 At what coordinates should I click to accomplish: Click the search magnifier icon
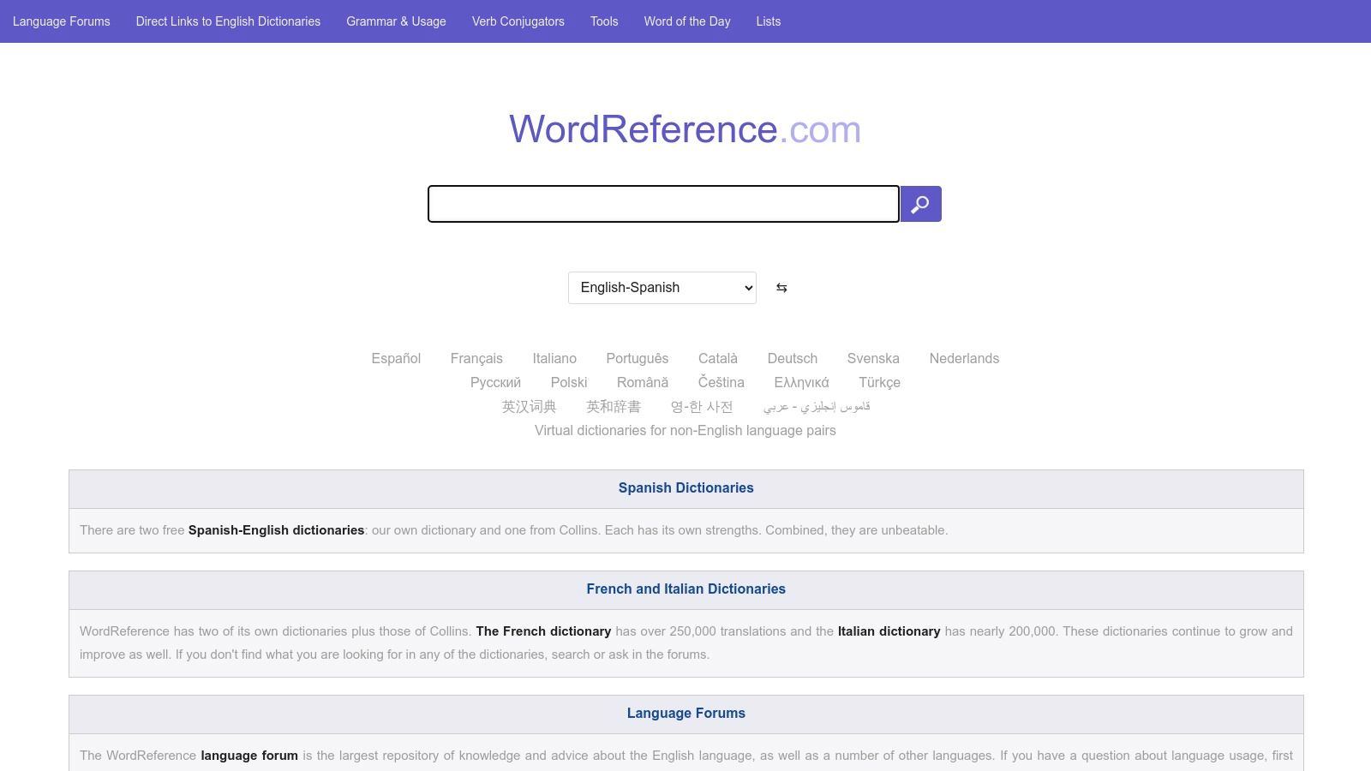pos(920,204)
